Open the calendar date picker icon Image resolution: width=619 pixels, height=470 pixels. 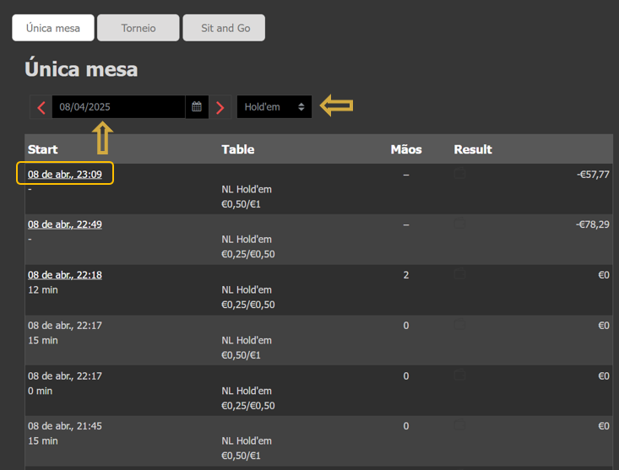pos(197,107)
